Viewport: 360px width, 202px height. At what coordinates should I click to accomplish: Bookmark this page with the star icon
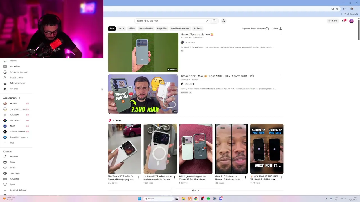[337, 9]
